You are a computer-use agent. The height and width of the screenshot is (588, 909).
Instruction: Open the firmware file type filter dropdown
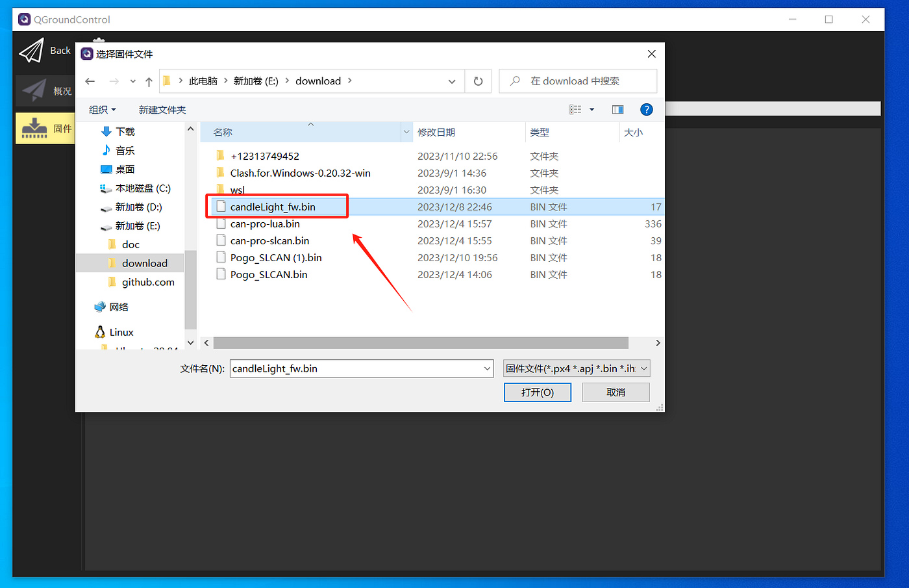pyautogui.click(x=577, y=368)
